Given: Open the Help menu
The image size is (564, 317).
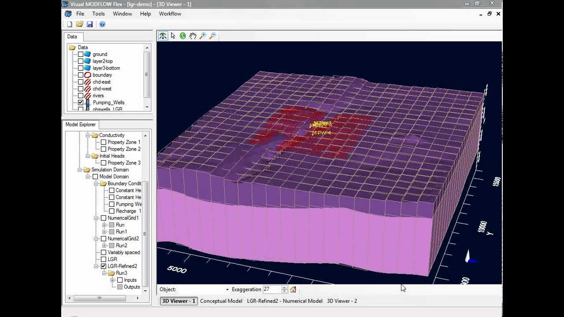Looking at the screenshot, I should pos(145,14).
